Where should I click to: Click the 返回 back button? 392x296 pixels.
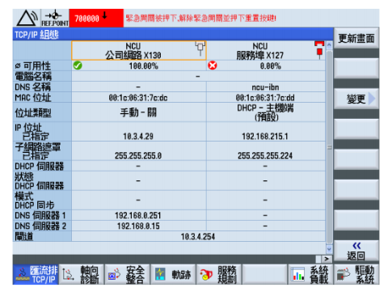[x=356, y=252]
